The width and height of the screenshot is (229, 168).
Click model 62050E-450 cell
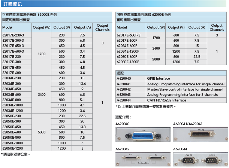(x=16, y=127)
